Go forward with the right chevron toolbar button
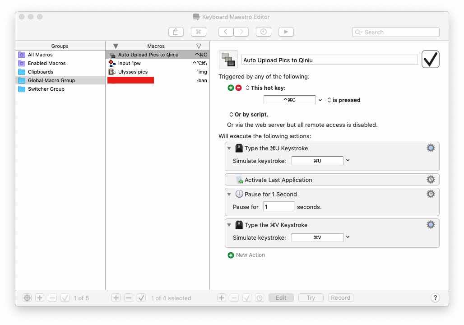The image size is (464, 325). pyautogui.click(x=241, y=32)
